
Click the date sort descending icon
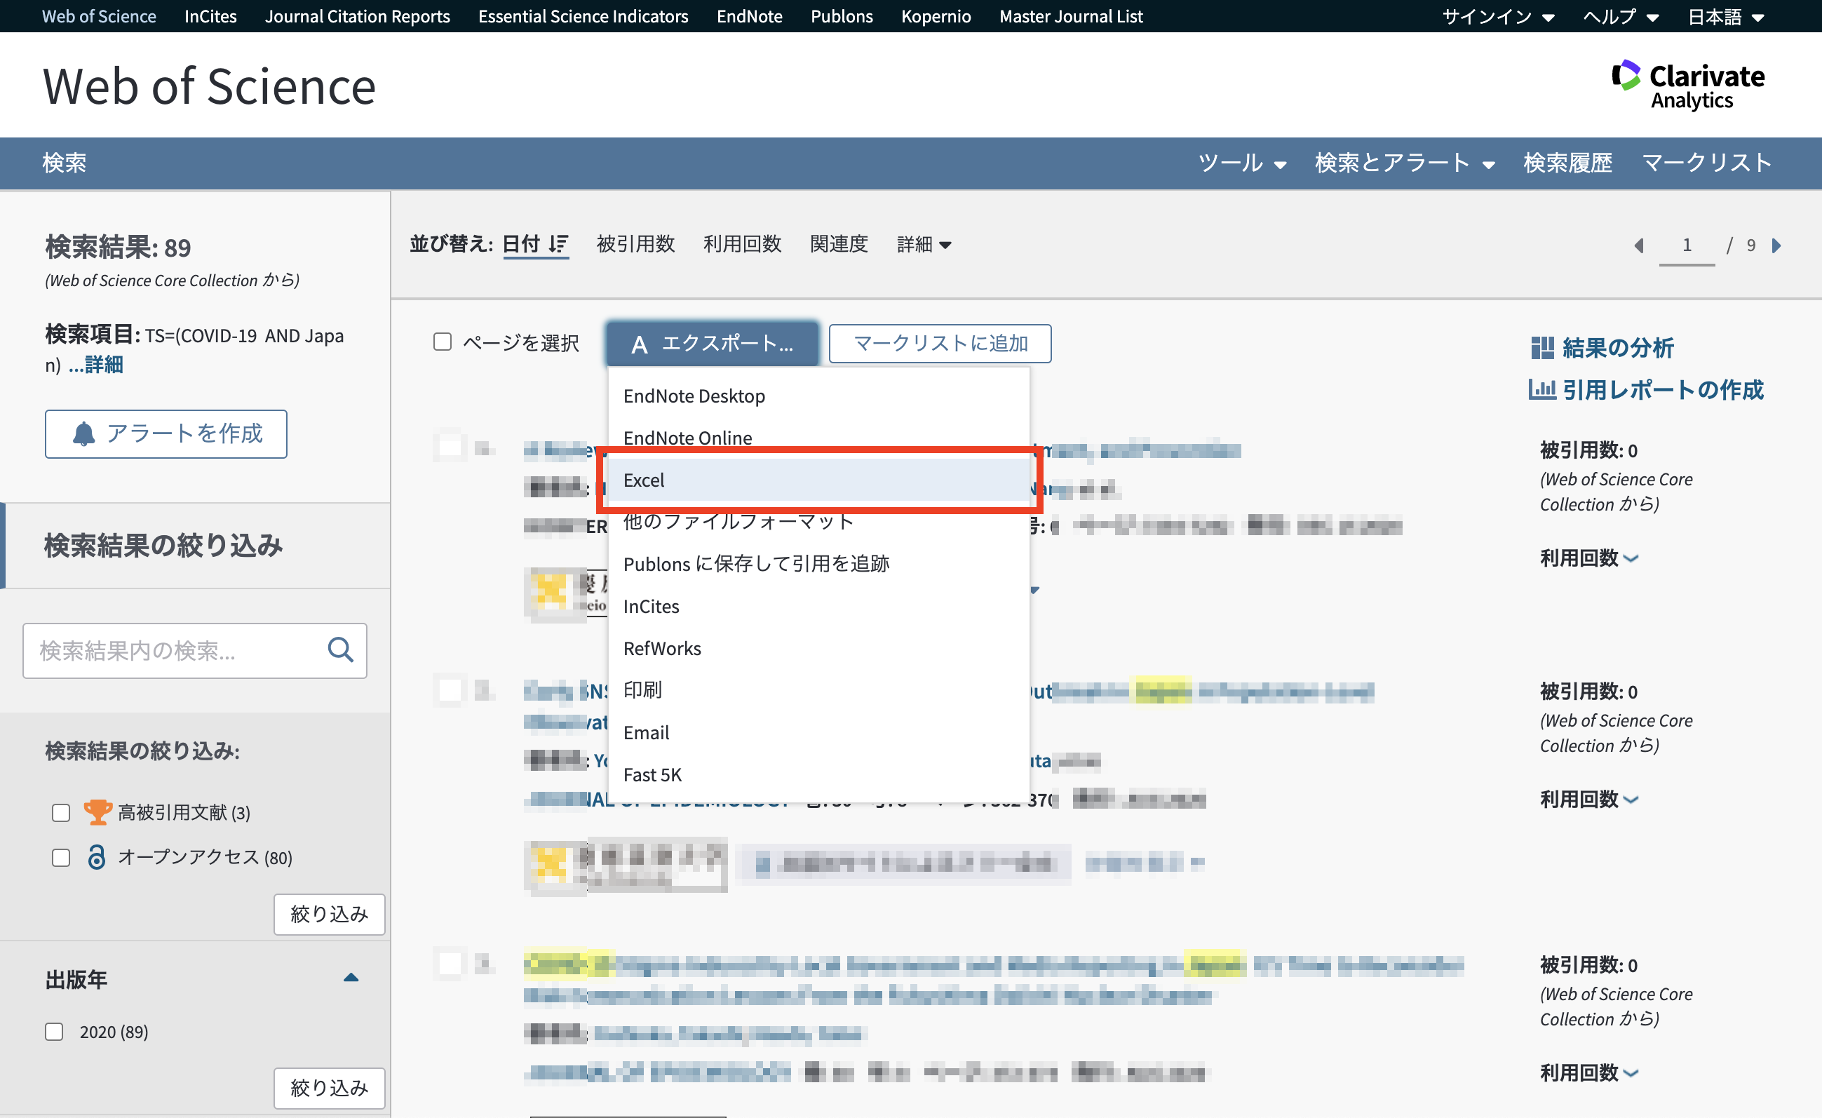coord(558,243)
